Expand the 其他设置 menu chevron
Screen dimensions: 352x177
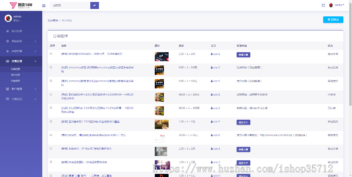pyautogui.click(x=36, y=99)
